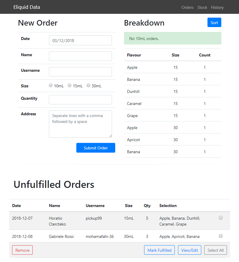
Task: Click into the Name text field
Action: click(80, 56)
